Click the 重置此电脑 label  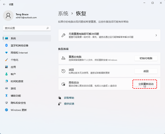pos(75,57)
